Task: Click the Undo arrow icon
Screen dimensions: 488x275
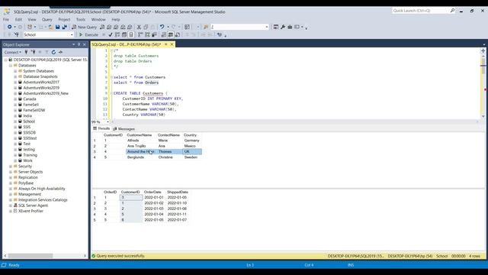Action: coord(162,27)
